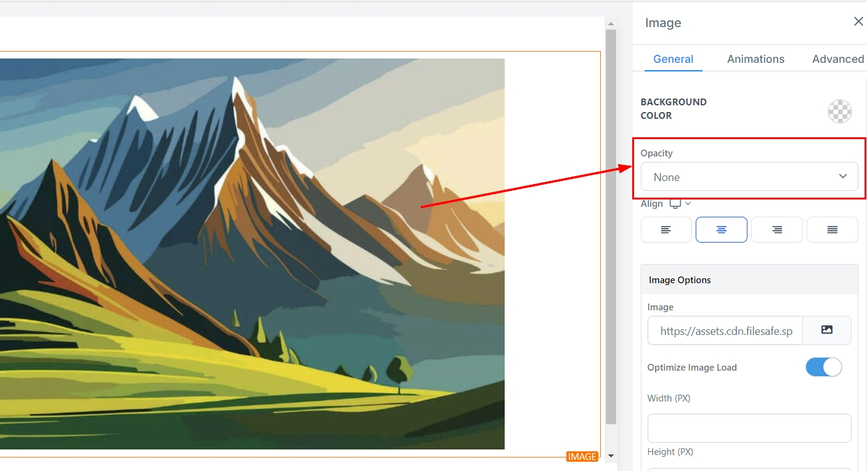Select justify alignment
The width and height of the screenshot is (867, 471).
832,230
